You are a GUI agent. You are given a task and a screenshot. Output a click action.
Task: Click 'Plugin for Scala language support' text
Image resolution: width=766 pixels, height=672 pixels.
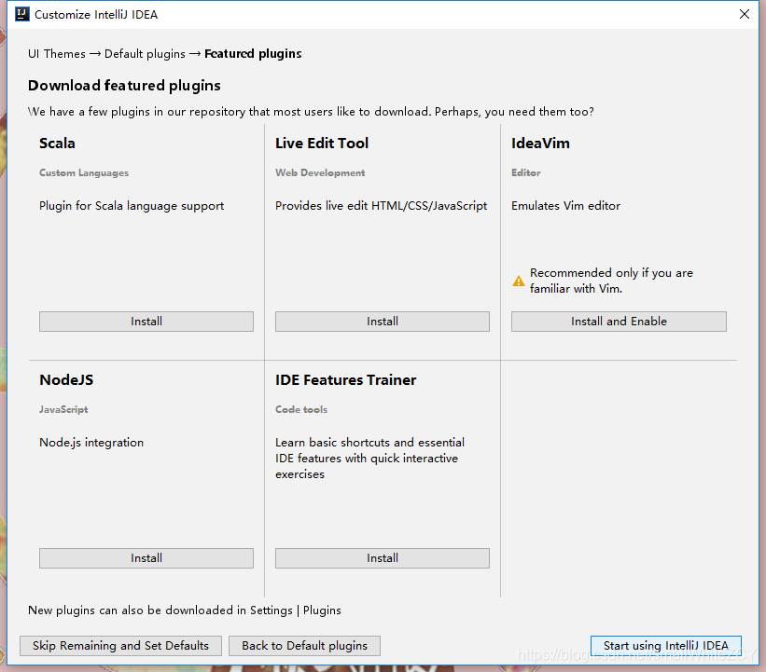[132, 206]
